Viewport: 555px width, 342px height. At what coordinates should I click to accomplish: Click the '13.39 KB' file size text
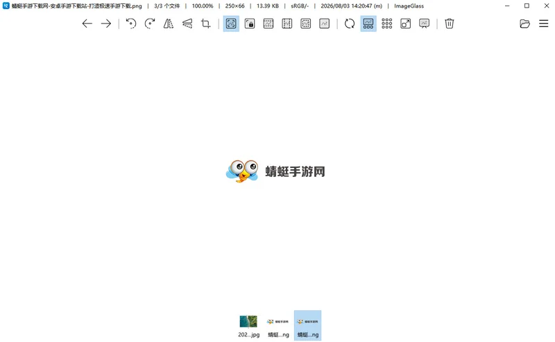pos(268,6)
